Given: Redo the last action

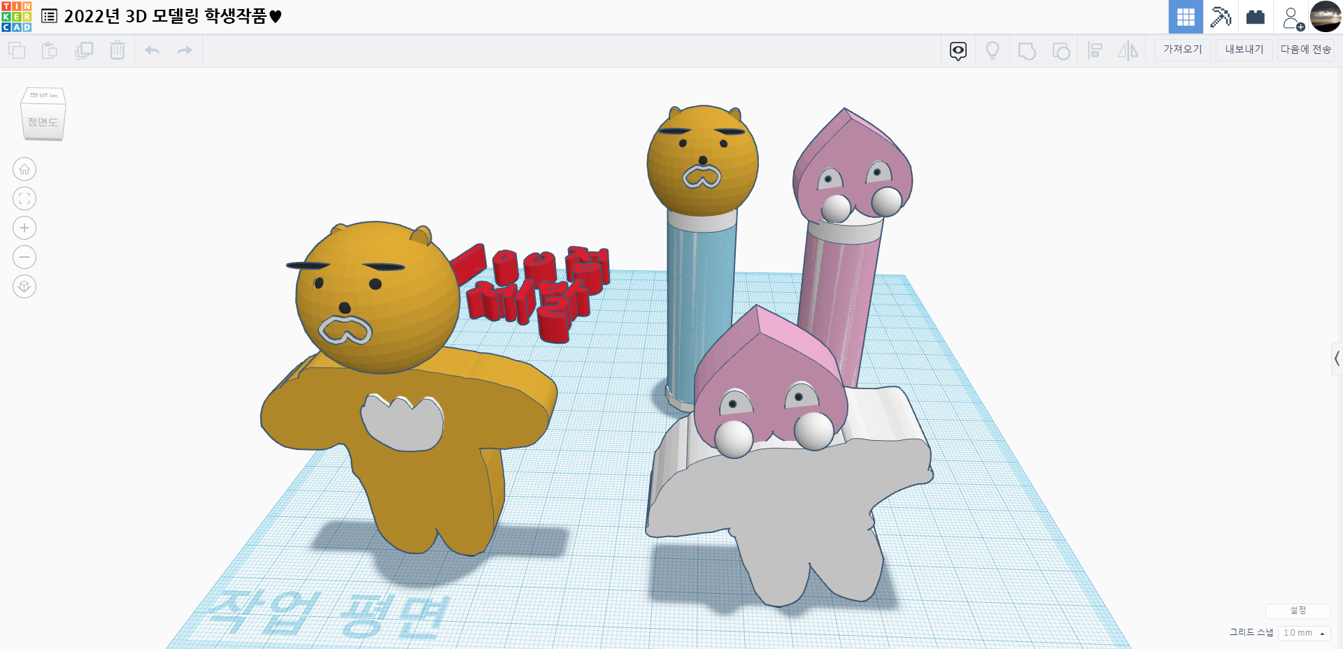Looking at the screenshot, I should pos(185,50).
